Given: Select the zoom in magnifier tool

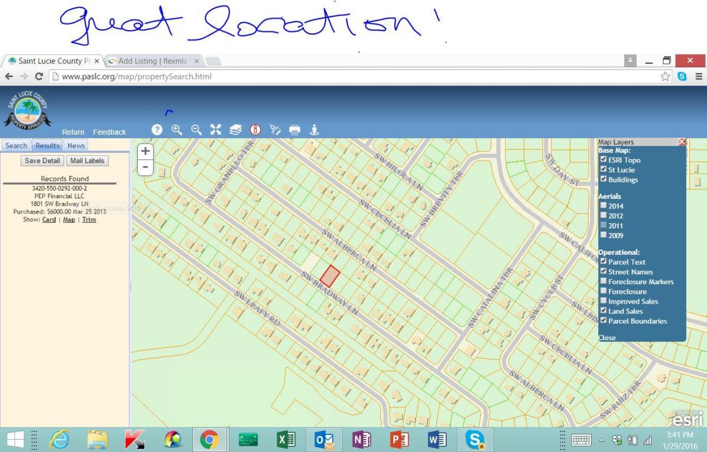Looking at the screenshot, I should point(176,129).
